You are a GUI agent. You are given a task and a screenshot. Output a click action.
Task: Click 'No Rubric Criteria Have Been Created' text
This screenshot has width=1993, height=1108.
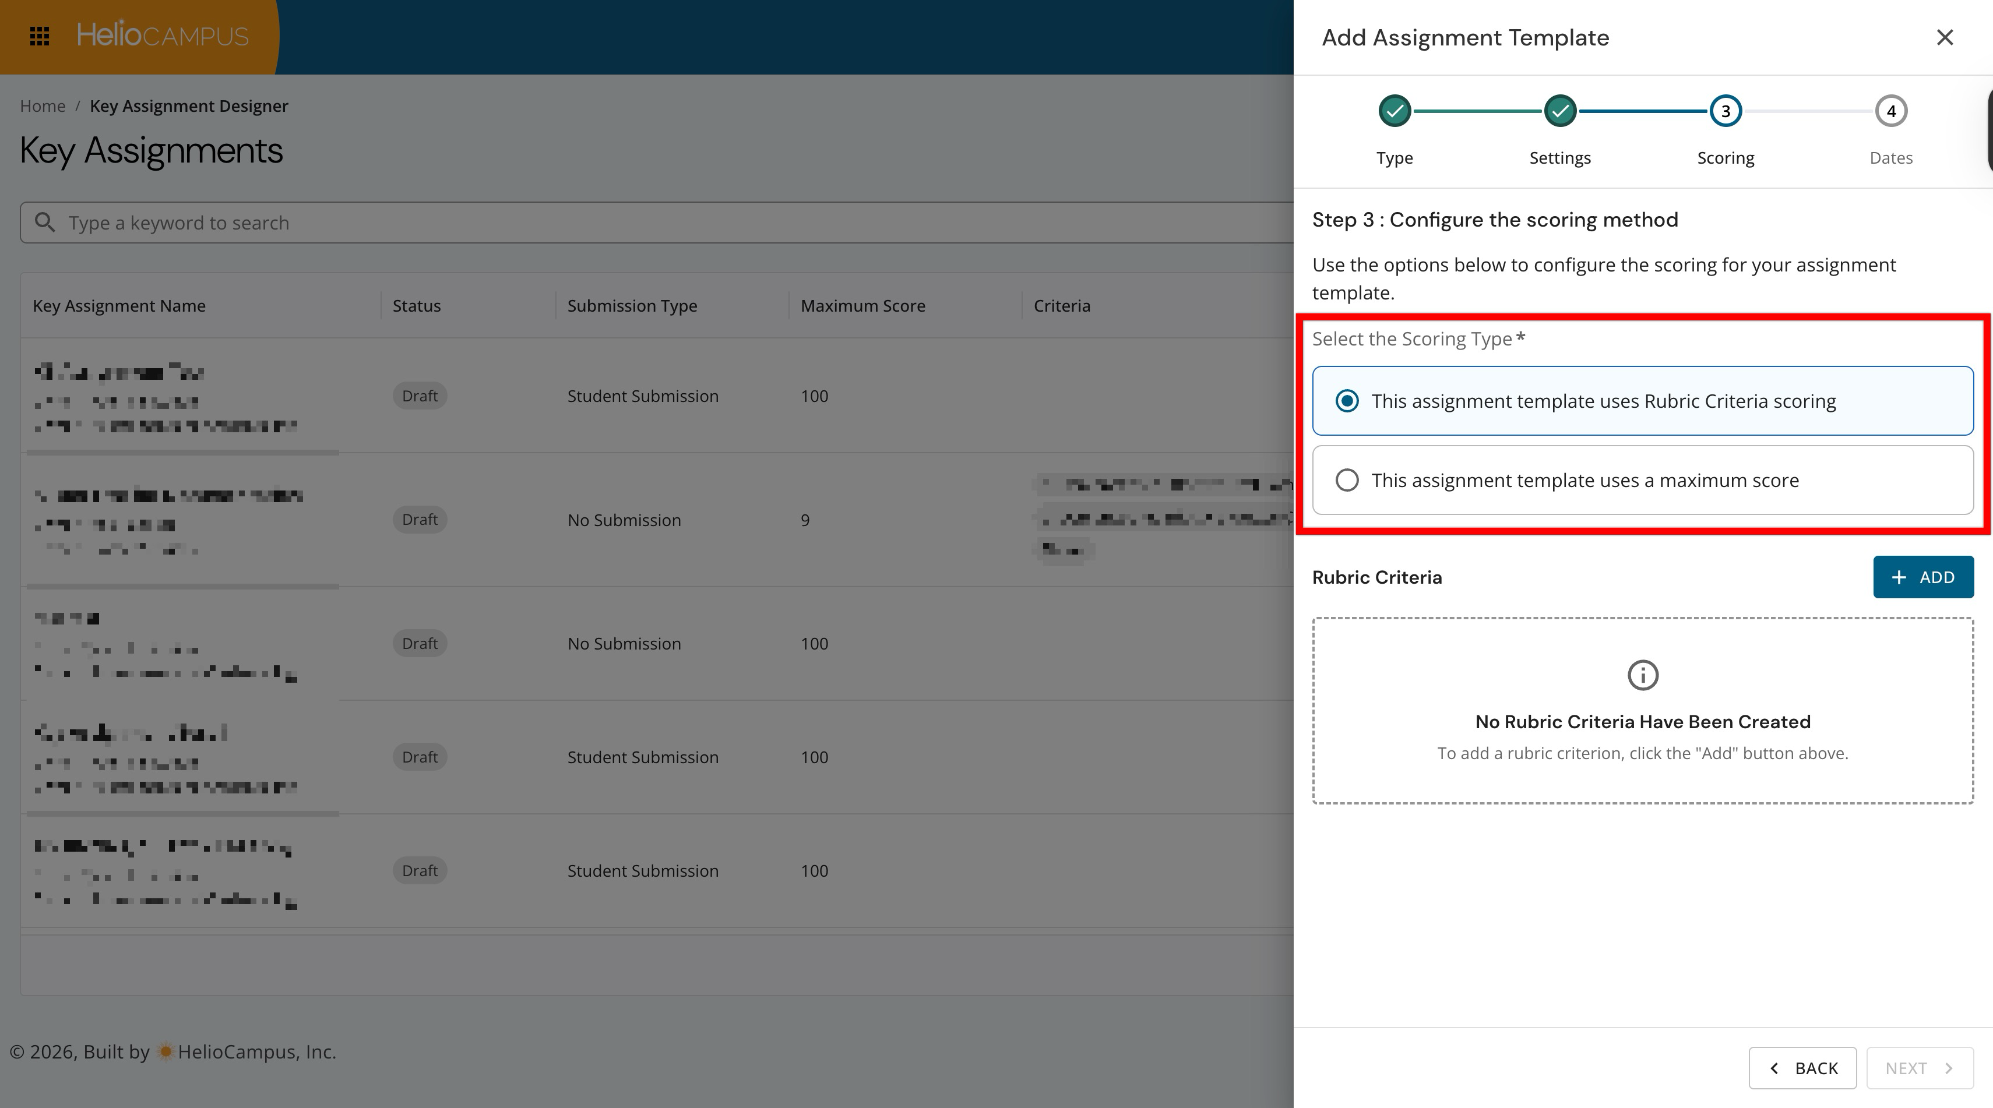[1643, 721]
